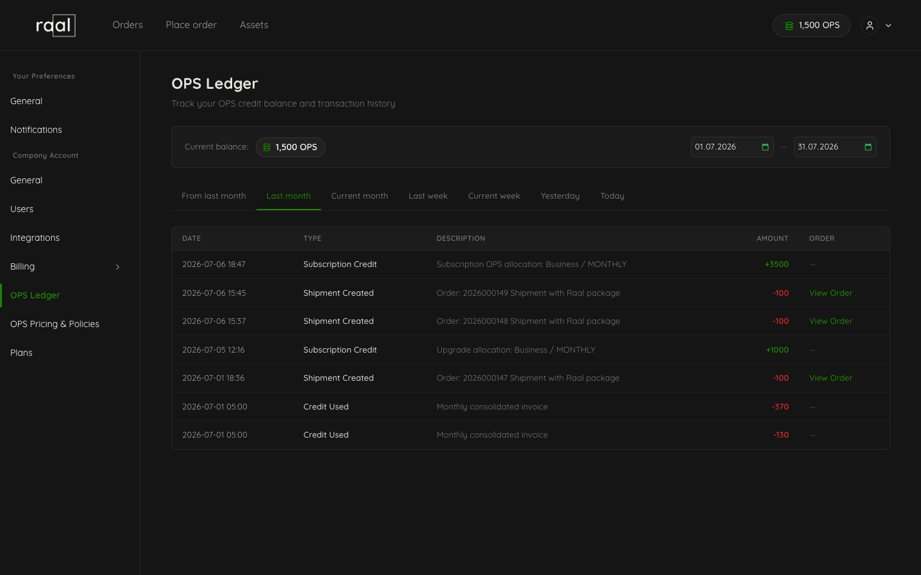
Task: Open Integrations in the sidebar
Action: click(35, 238)
